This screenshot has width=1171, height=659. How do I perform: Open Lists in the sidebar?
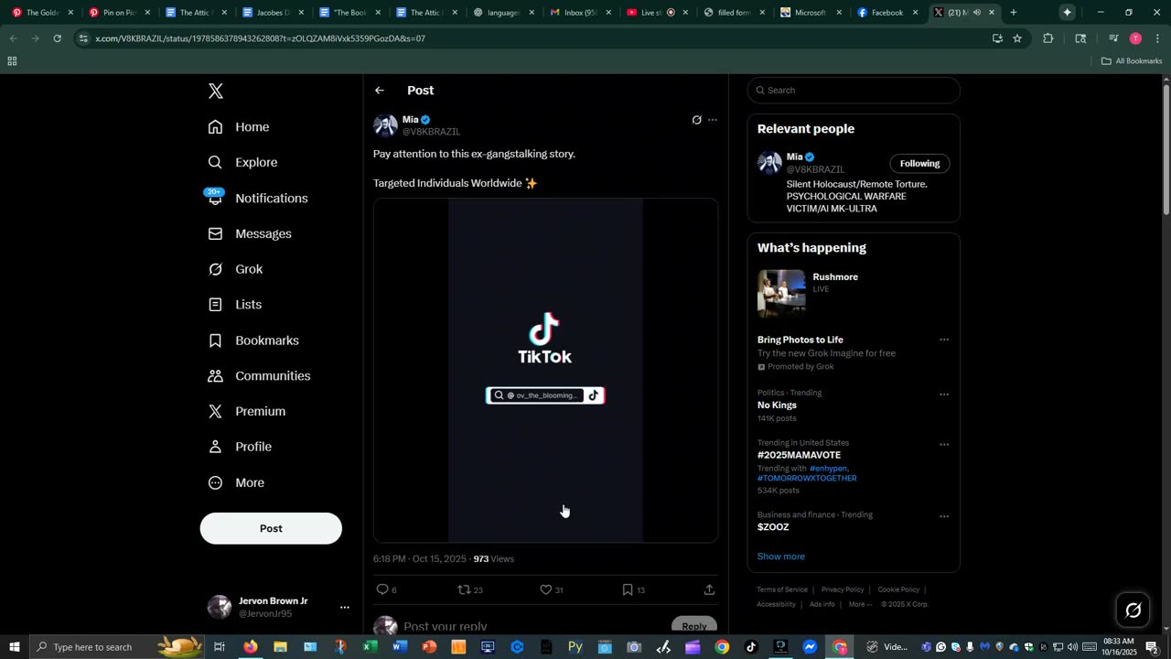[x=235, y=305]
